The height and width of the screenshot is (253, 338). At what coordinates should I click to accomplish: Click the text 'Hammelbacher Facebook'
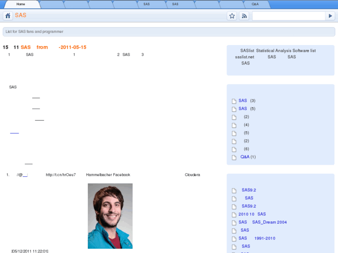click(108, 175)
